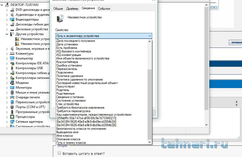Pick Ошибка установки option

[x=102, y=65]
